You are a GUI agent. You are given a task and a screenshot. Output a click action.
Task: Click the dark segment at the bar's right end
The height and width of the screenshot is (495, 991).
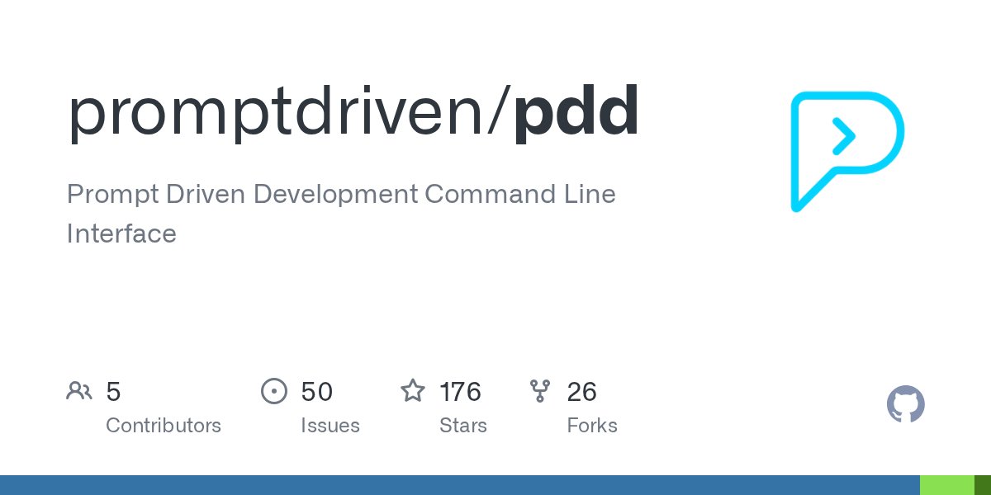[x=984, y=485]
